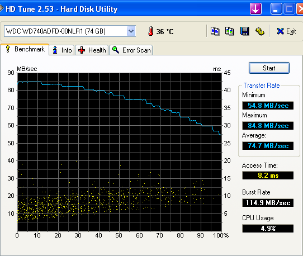Viewport: 303px width, 256px height.
Task: Click the Minimum 54.8 MB/sec value field
Action: [x=268, y=106]
